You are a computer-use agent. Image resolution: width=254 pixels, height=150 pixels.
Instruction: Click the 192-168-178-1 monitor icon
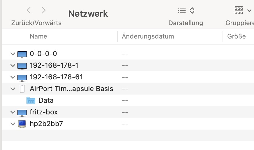tap(22, 66)
